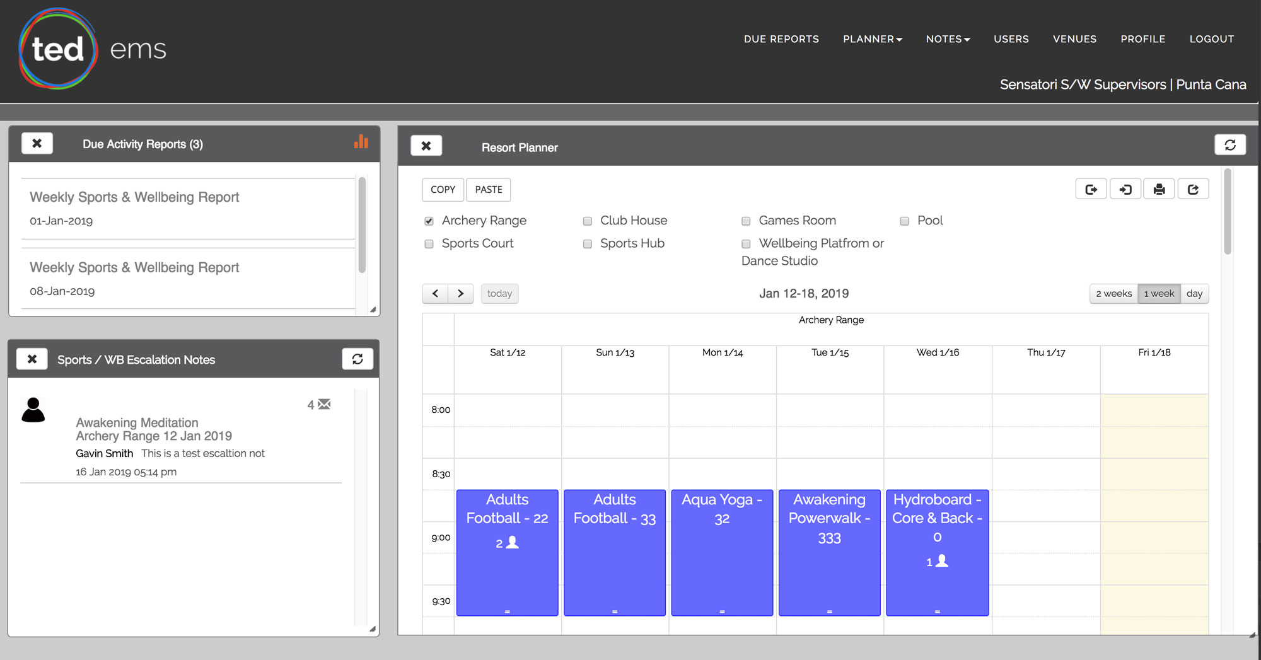Image resolution: width=1261 pixels, height=660 pixels.
Task: Open Weekly Sports report dated 01-Jan-2019
Action: pos(134,197)
